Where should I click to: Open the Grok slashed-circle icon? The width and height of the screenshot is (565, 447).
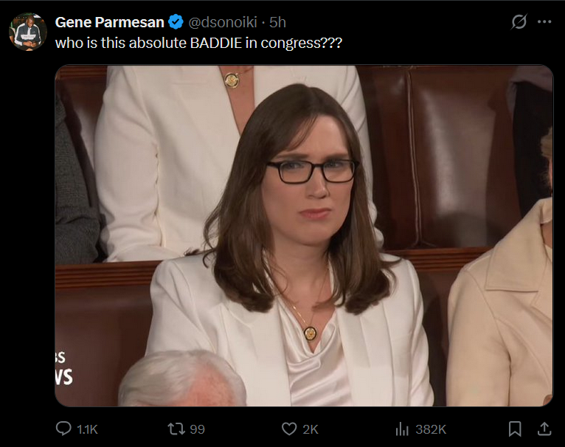519,21
